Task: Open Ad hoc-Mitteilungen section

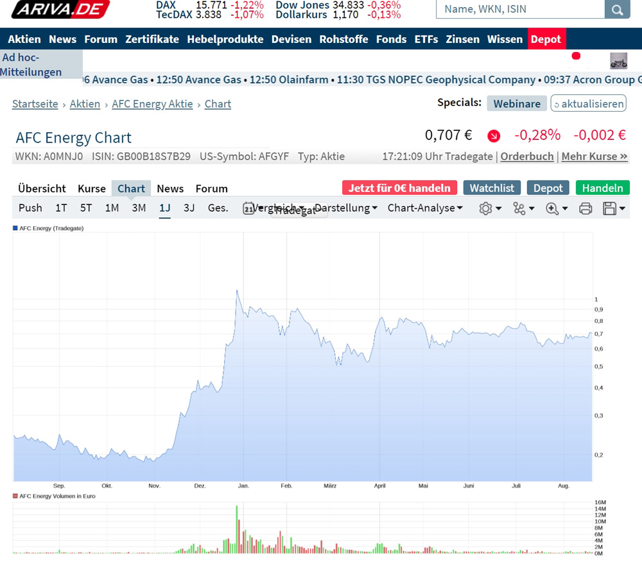Action: click(x=41, y=64)
